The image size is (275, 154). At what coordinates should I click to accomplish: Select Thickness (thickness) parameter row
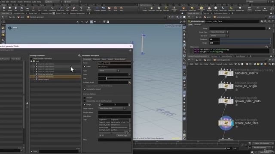click(55, 77)
